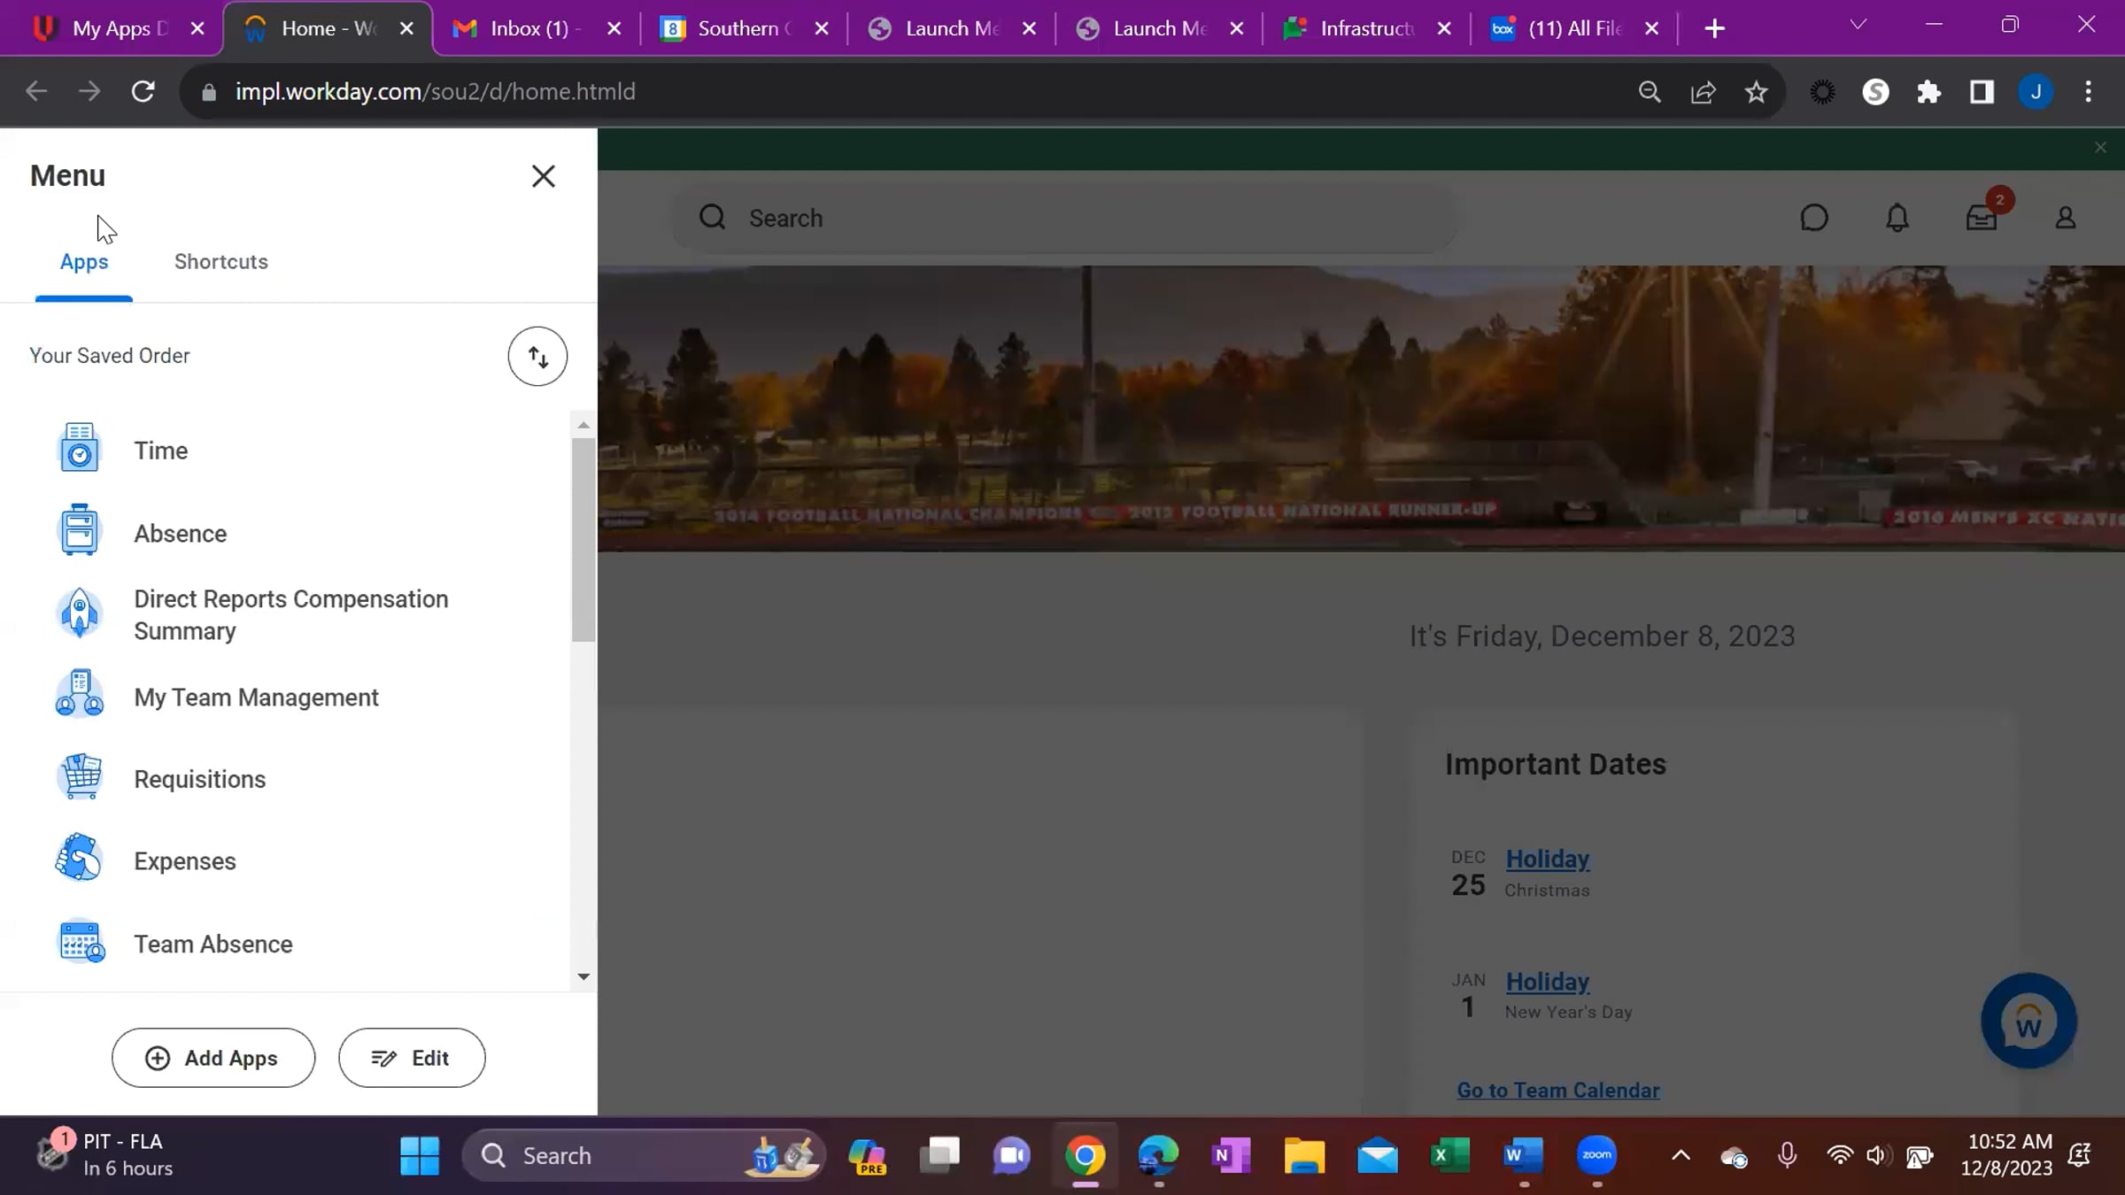Open the Time app icon
This screenshot has width=2125, height=1195.
pyautogui.click(x=80, y=448)
